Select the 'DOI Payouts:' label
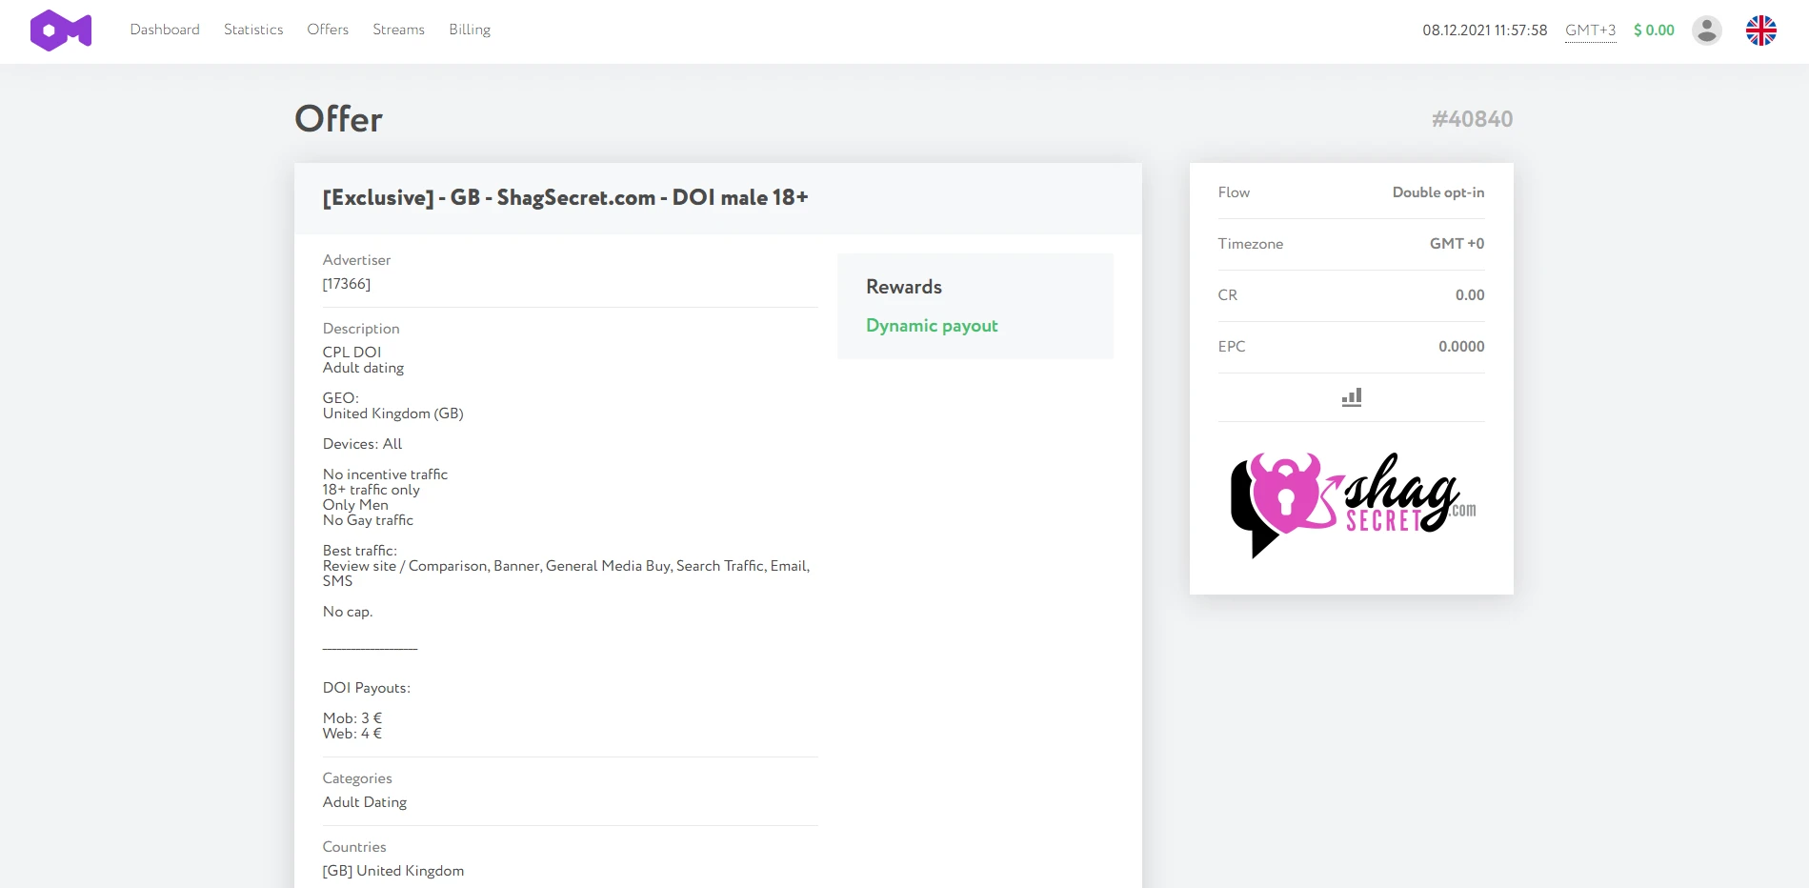 tap(367, 688)
